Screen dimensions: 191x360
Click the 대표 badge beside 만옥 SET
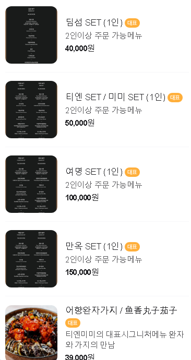[x=132, y=247]
